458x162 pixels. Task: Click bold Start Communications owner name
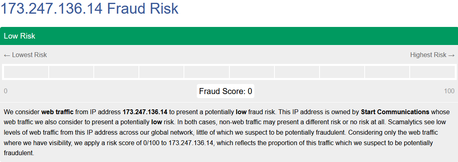[395, 112]
